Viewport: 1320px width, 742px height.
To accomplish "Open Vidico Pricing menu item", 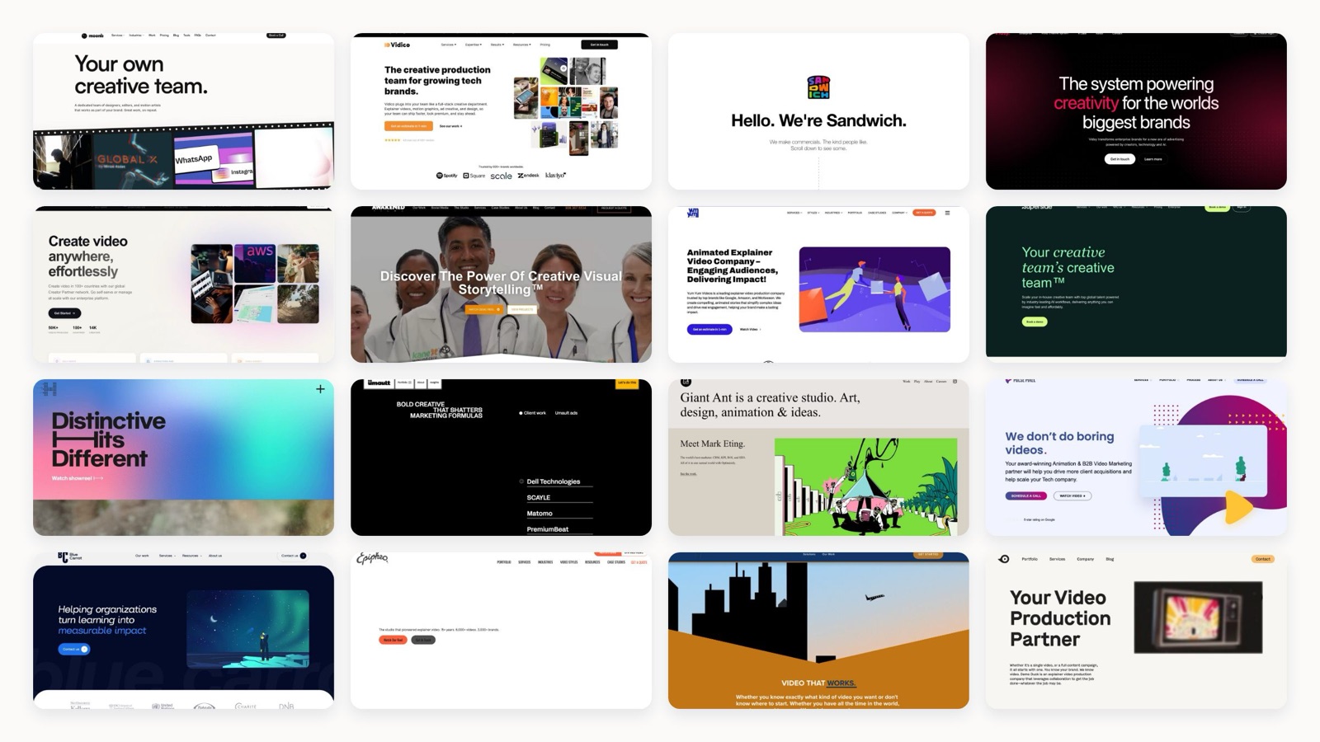I will pos(544,45).
